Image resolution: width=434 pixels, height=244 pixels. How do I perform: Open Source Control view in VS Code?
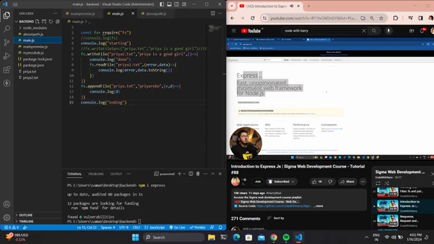(6, 42)
